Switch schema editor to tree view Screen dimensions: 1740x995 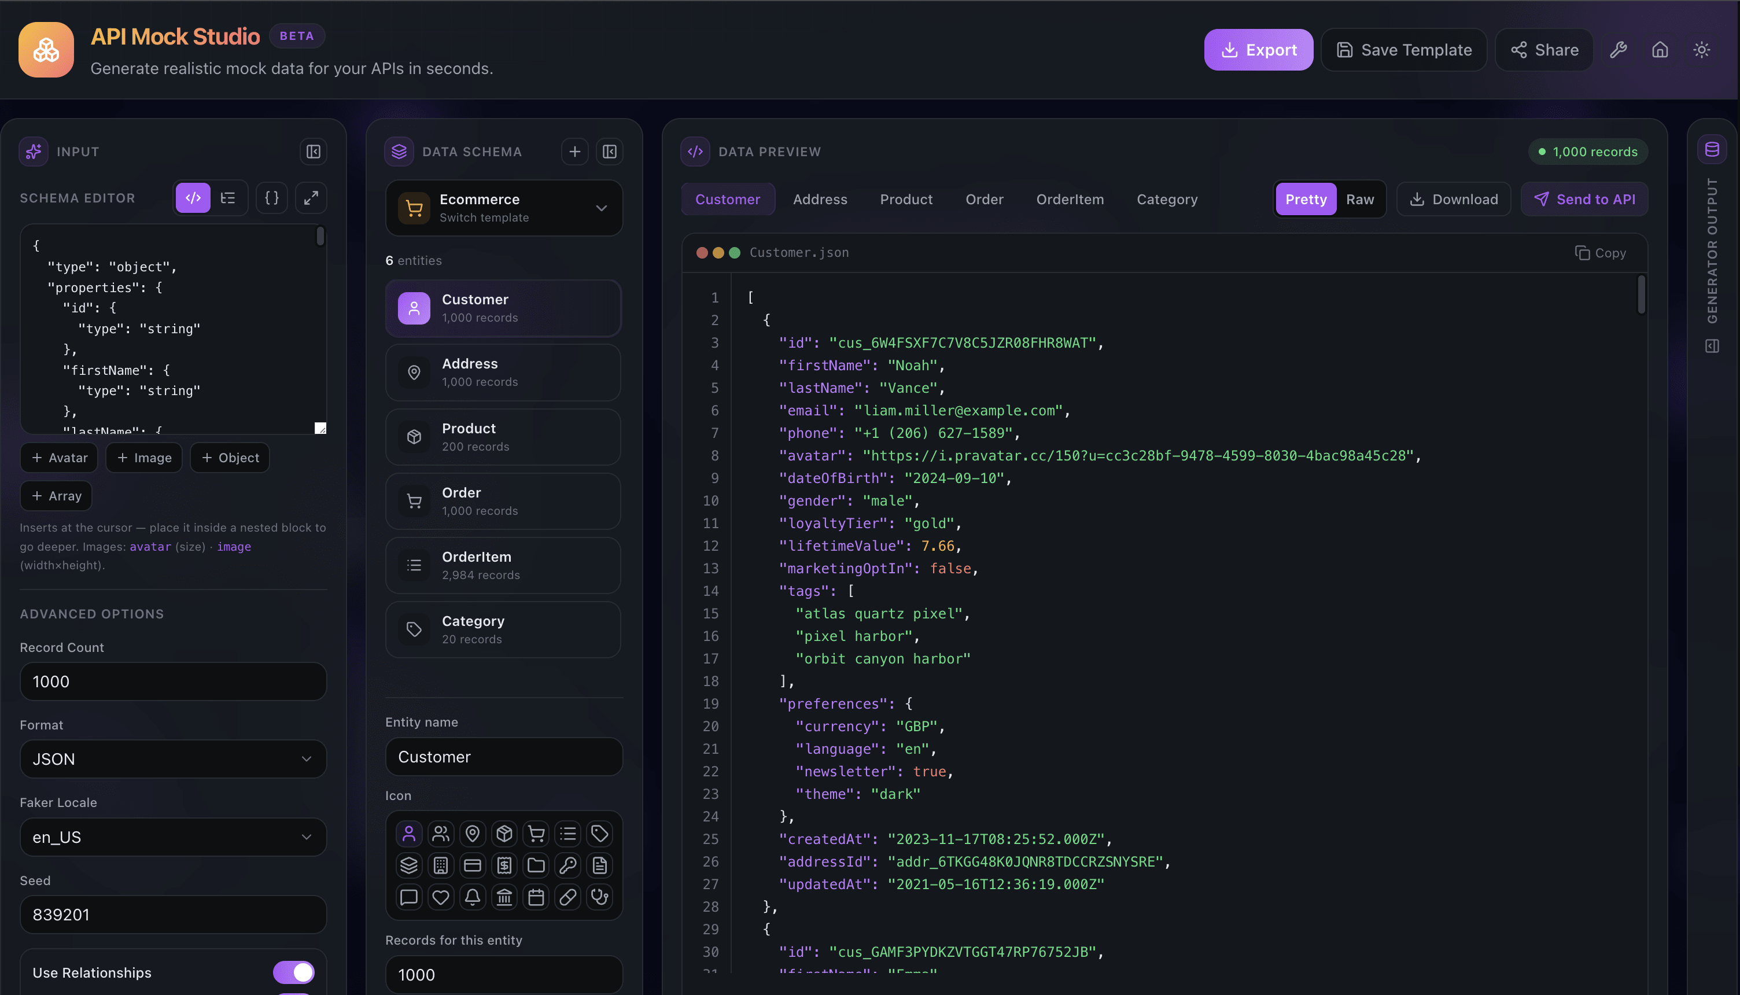point(228,198)
